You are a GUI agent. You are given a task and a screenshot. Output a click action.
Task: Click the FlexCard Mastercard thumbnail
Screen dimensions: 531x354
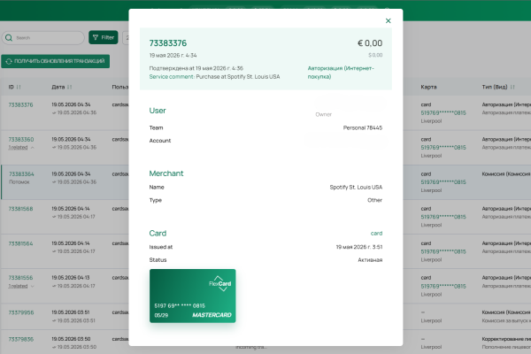(193, 296)
